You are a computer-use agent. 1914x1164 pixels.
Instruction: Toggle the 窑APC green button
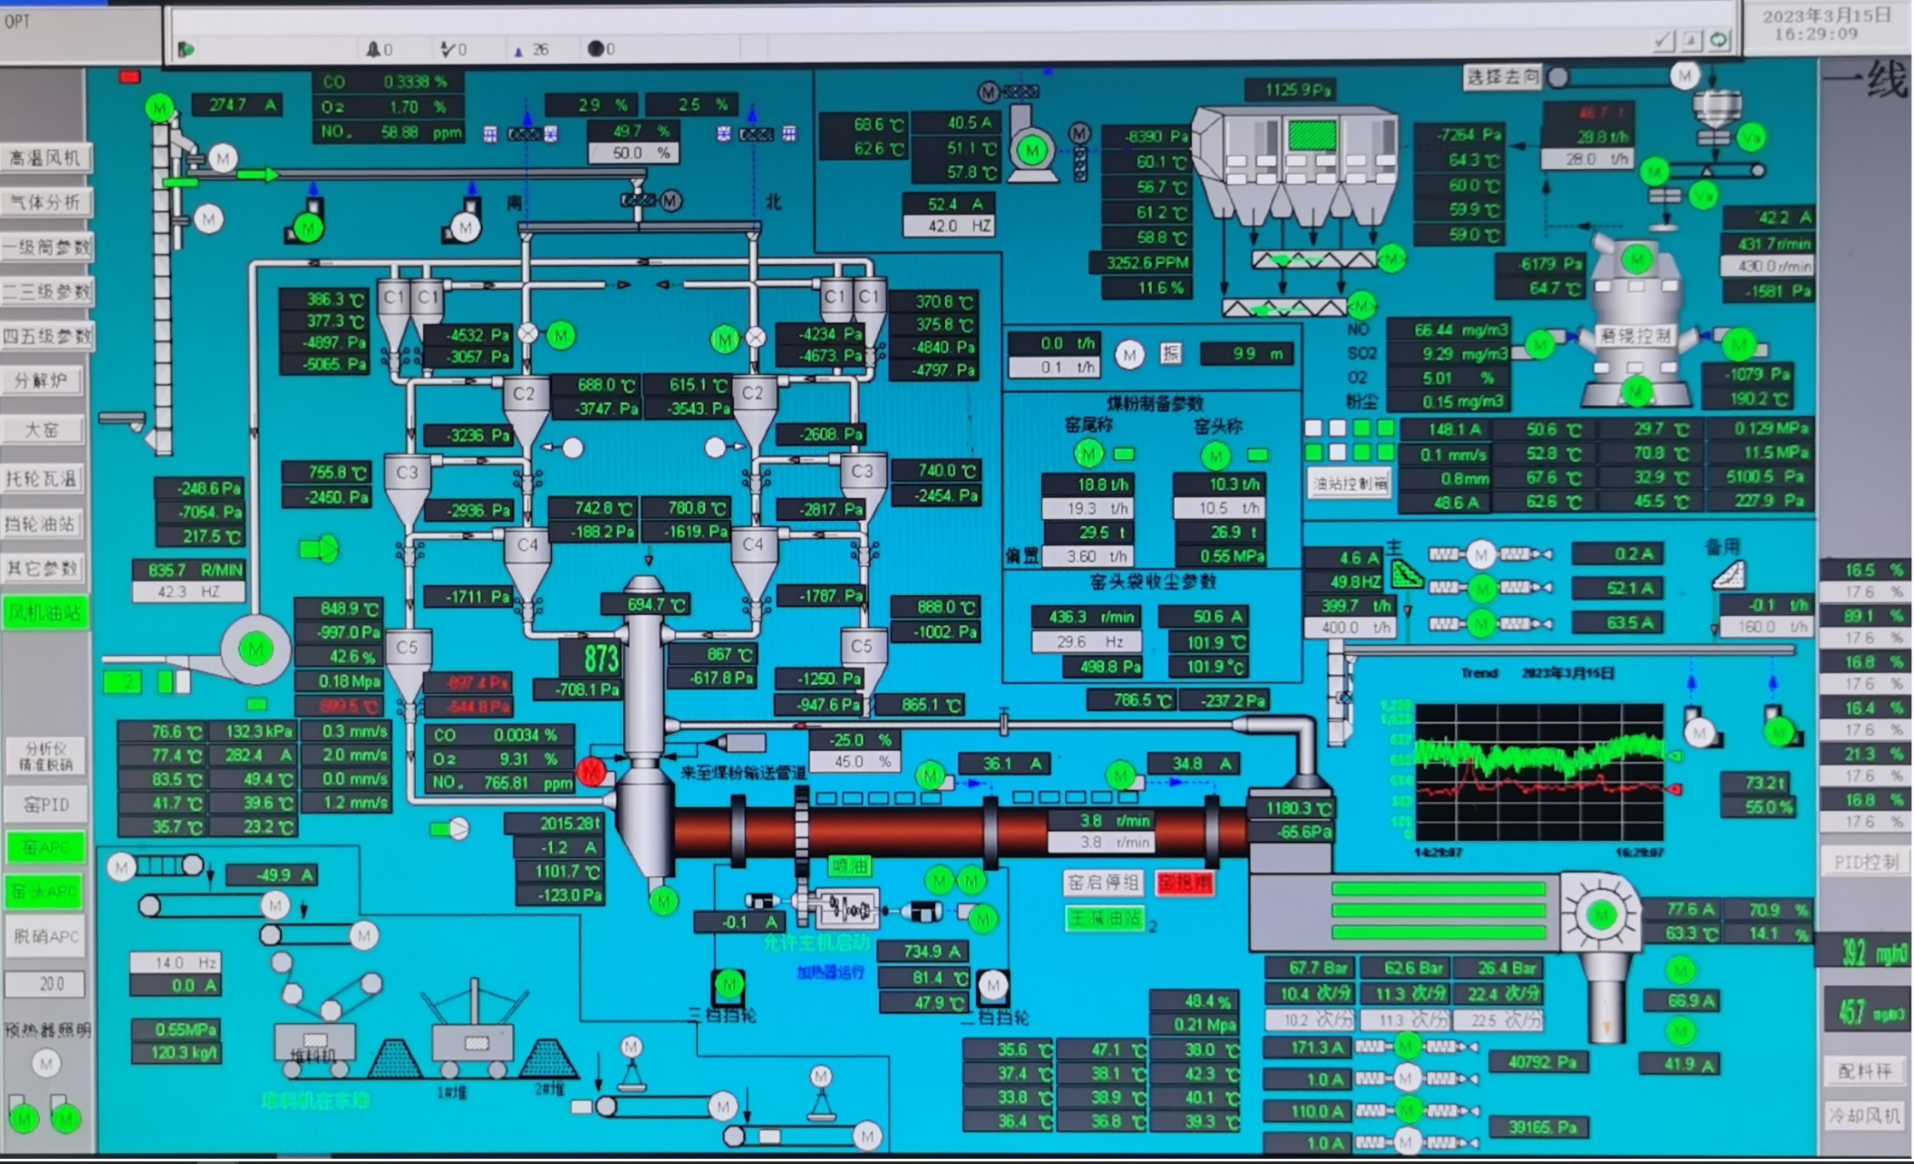pyautogui.click(x=45, y=846)
